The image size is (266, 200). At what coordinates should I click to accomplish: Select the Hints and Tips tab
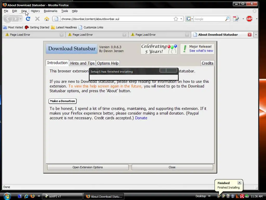coord(82,63)
